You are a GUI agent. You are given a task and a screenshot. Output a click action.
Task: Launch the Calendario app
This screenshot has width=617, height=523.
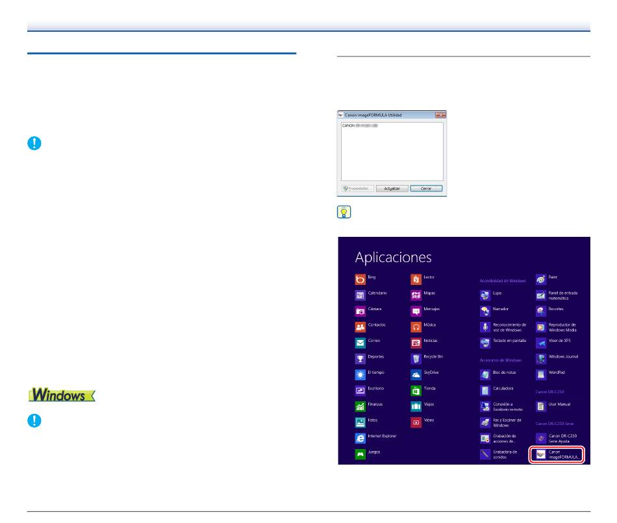pyautogui.click(x=371, y=295)
